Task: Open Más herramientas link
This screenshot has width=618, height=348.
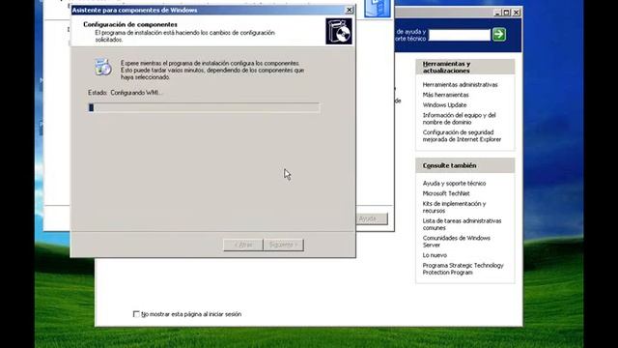Action: (x=445, y=95)
